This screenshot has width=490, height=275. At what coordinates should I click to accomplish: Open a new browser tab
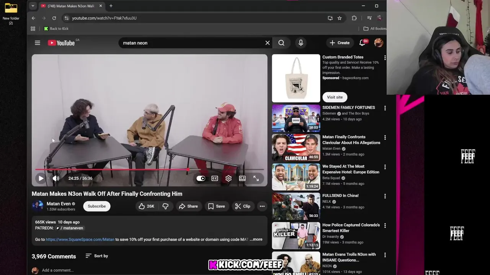(x=111, y=6)
